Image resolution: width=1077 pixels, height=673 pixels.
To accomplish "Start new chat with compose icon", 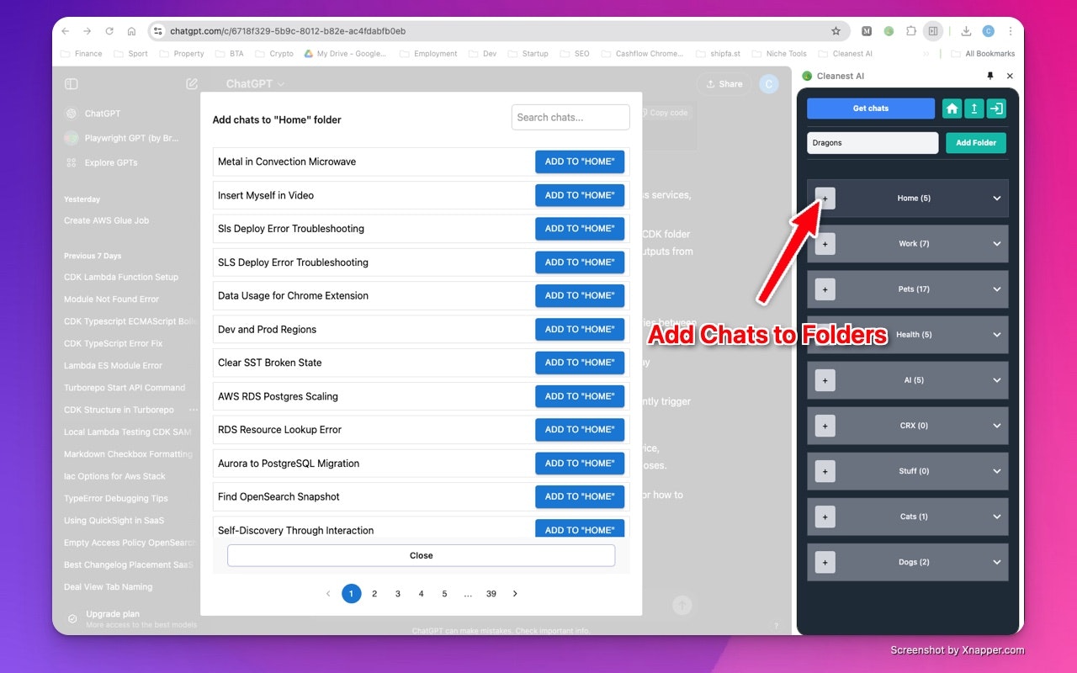I will (x=192, y=84).
